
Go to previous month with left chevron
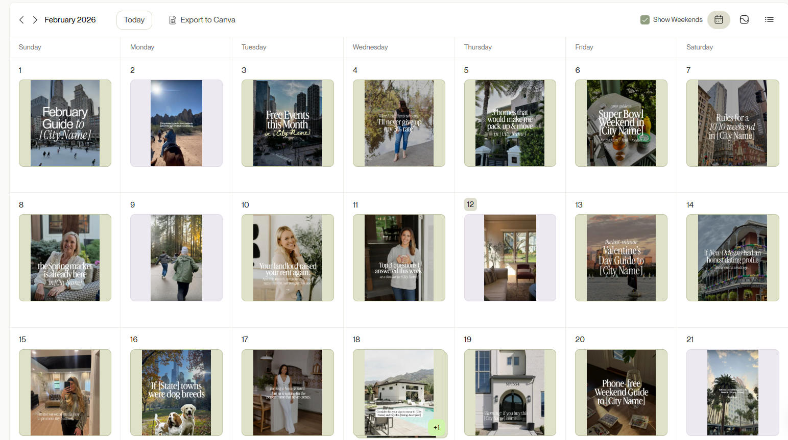coord(21,19)
